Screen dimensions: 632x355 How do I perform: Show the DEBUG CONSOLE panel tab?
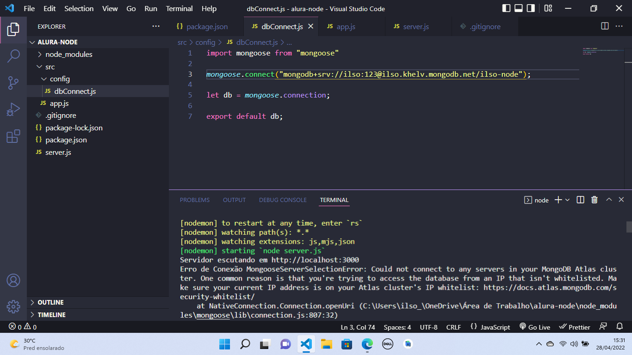[283, 200]
